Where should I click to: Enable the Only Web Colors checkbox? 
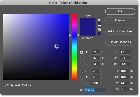pos(4,85)
